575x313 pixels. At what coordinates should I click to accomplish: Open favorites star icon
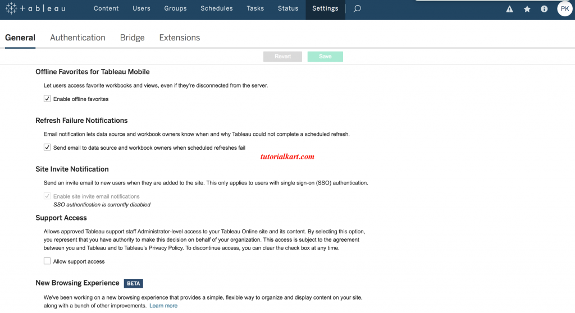(x=527, y=9)
